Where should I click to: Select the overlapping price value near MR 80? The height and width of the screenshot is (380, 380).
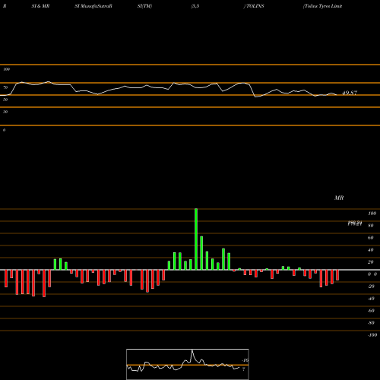(355, 223)
